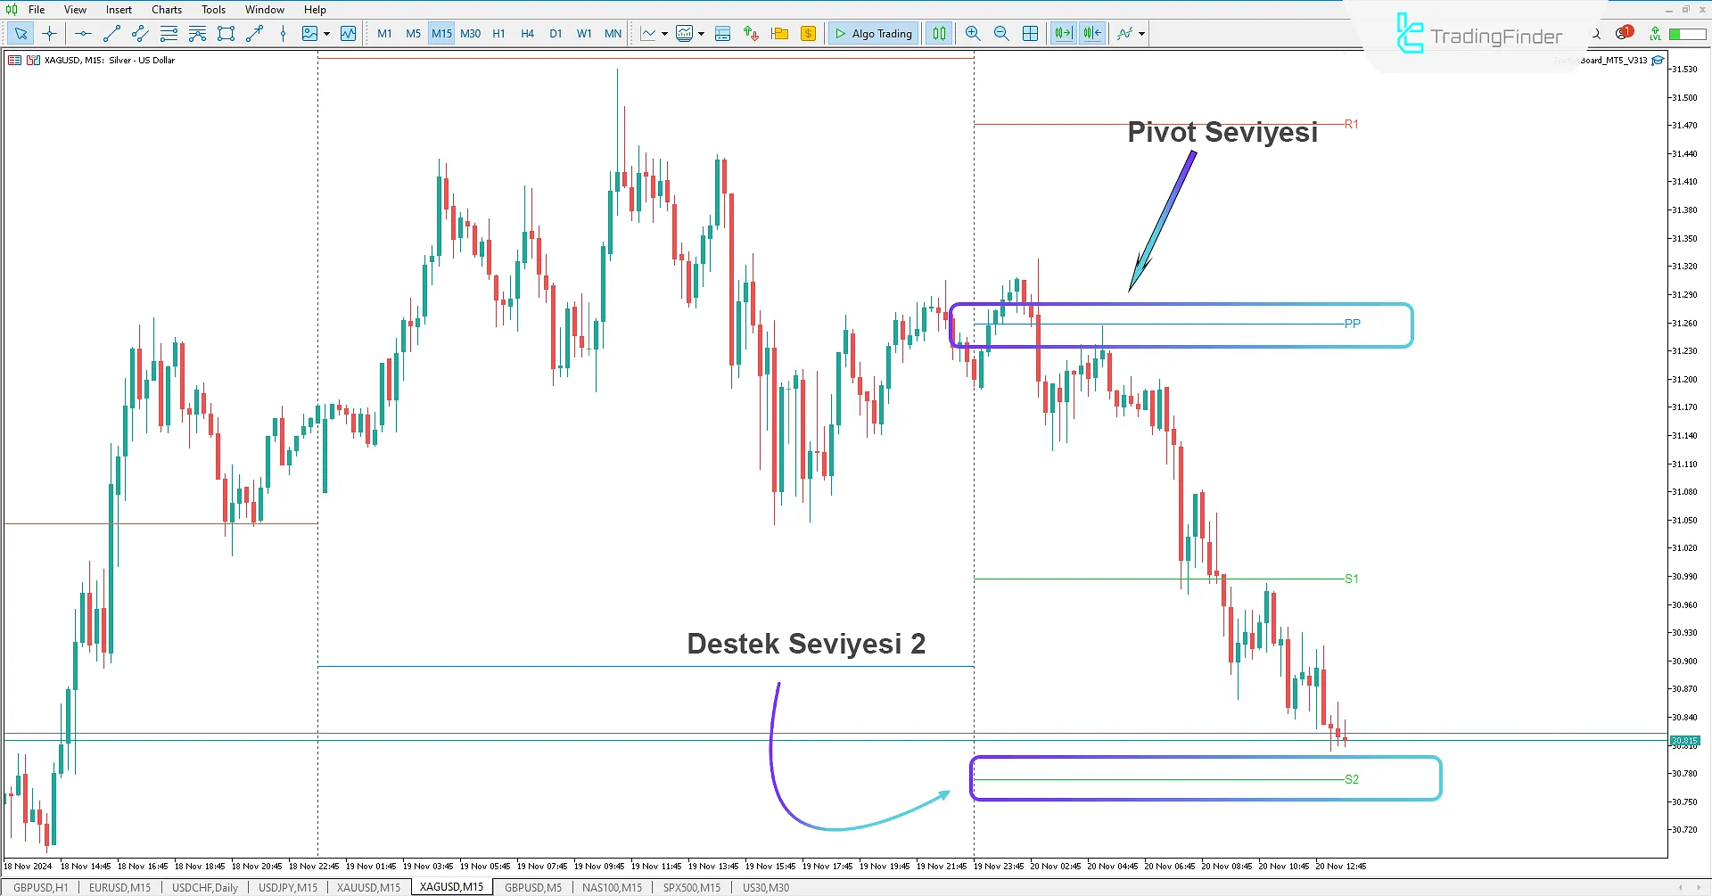Viewport: 1712px width, 896px height.
Task: Pick the Fibonacci retracement tool
Action: coord(197,34)
